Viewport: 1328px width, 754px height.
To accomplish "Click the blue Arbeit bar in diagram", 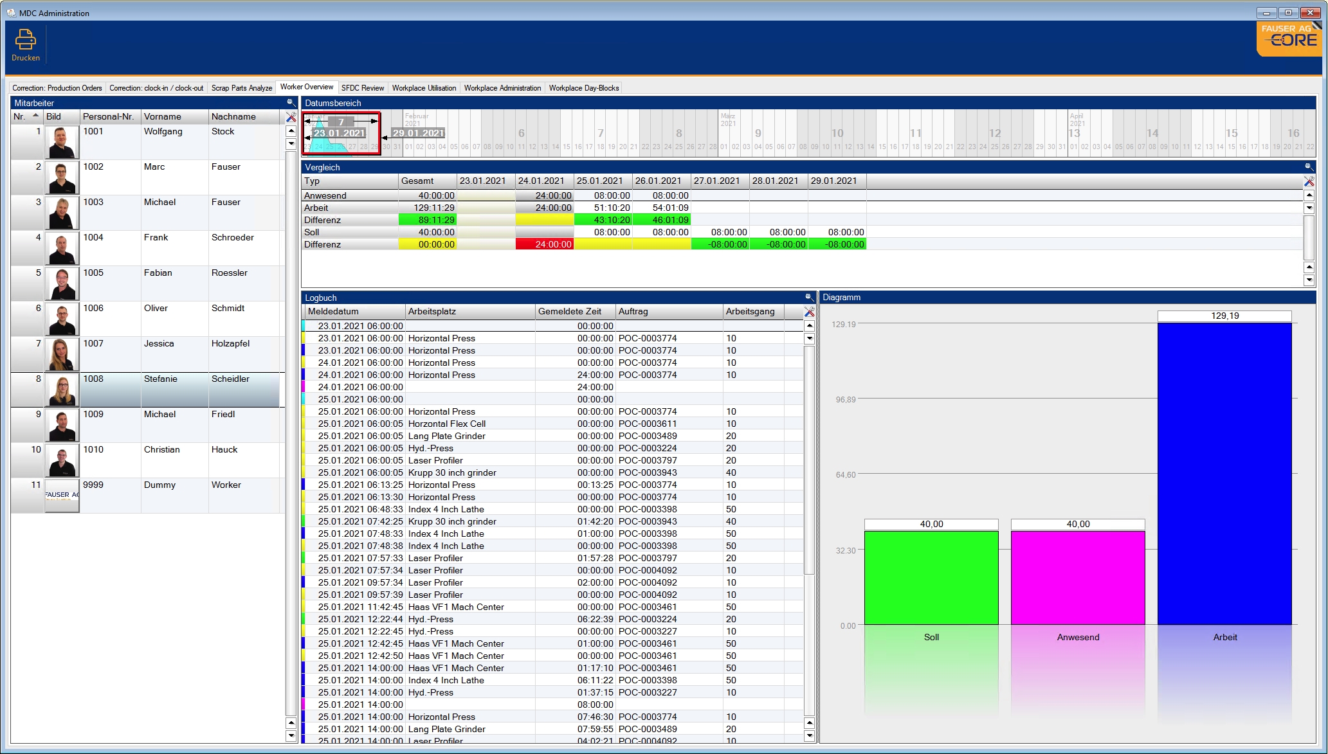I will point(1224,473).
